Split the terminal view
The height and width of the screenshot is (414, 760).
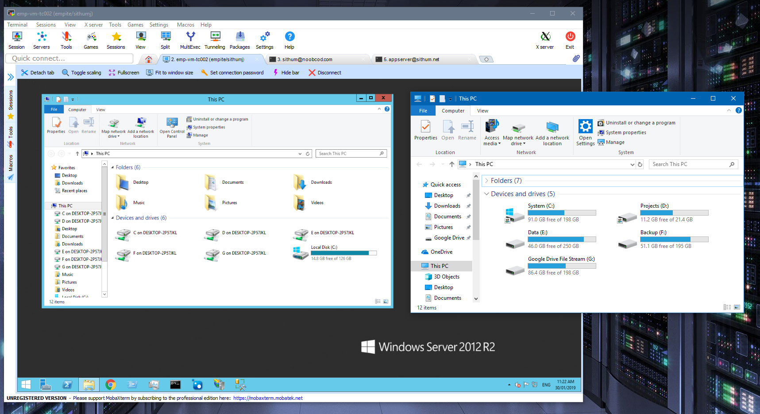coord(165,40)
